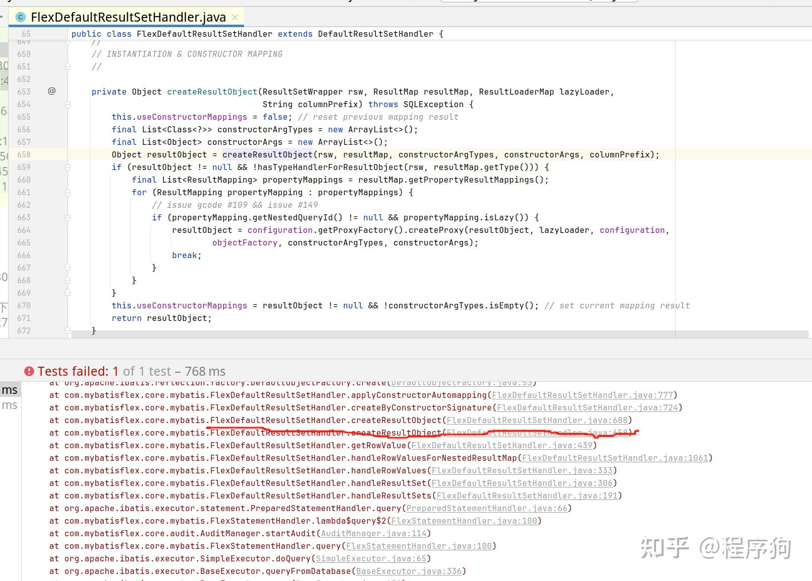Viewport: 812px width, 581px height.
Task: Open AuditManager.java:114 stack trace link
Action: point(373,533)
